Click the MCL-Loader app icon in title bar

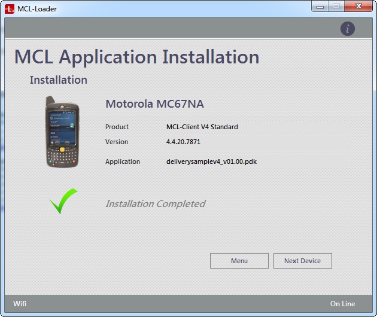tap(10, 8)
